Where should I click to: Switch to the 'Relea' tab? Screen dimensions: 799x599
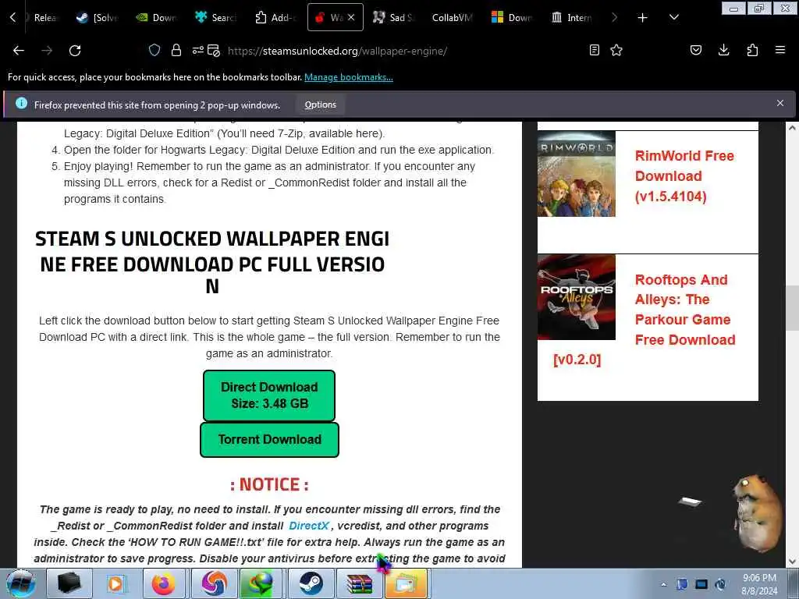pyautogui.click(x=44, y=17)
